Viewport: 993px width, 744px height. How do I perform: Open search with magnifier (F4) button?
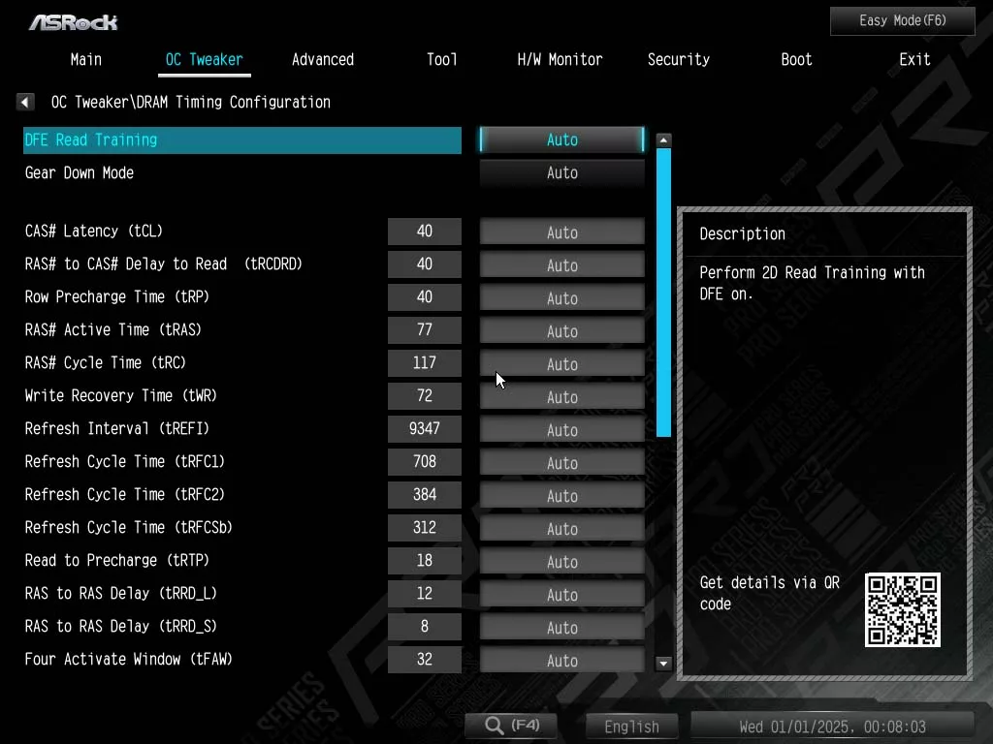pyautogui.click(x=511, y=725)
